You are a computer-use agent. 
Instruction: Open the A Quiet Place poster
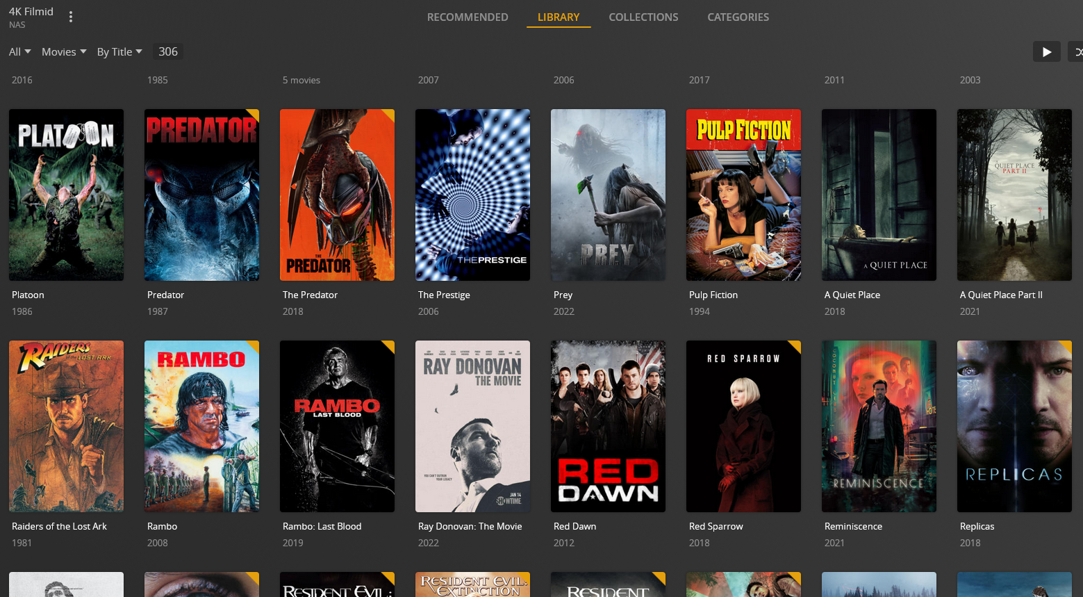coord(879,195)
